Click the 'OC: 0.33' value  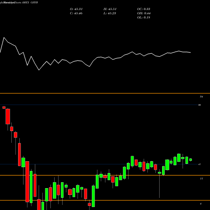(144, 9)
